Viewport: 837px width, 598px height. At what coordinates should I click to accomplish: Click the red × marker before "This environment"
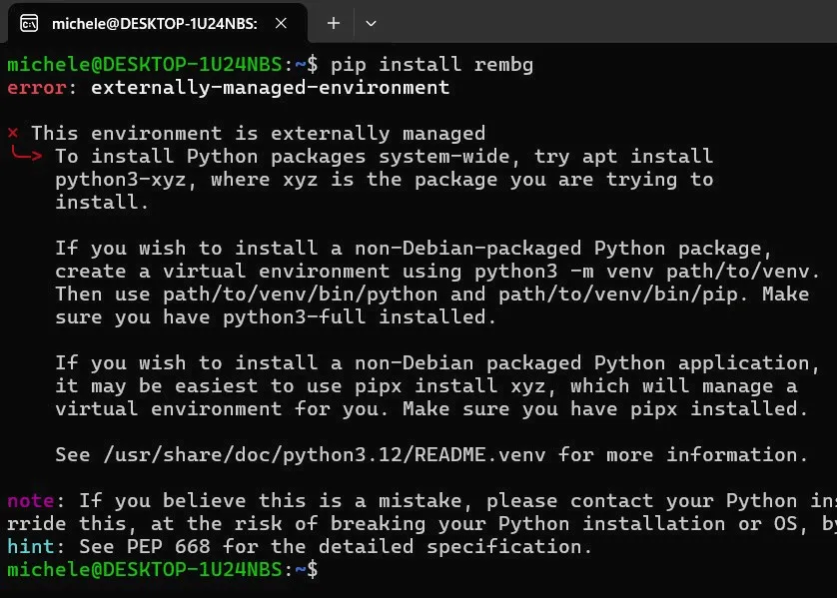11,133
